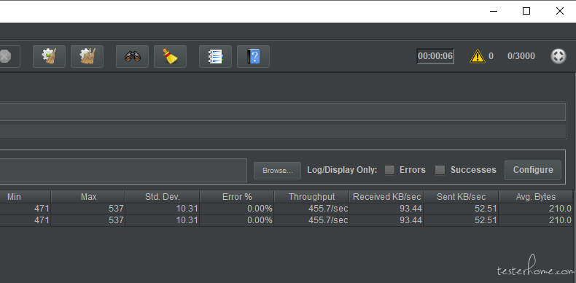
Task: Click the remote engines round icon
Action: pyautogui.click(x=558, y=56)
